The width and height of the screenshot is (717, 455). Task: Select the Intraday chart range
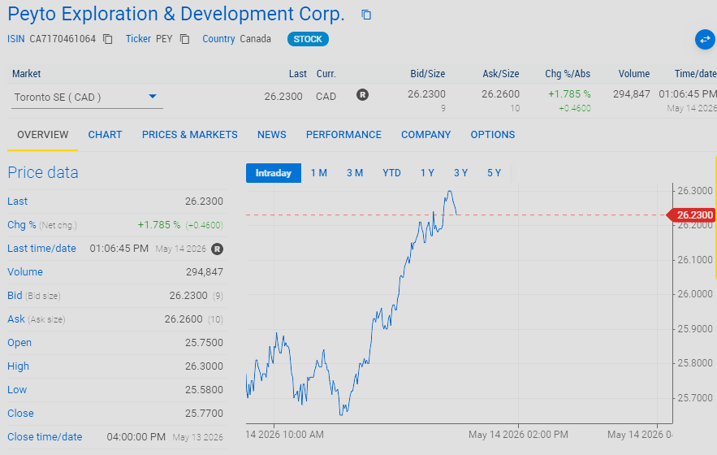pos(274,173)
